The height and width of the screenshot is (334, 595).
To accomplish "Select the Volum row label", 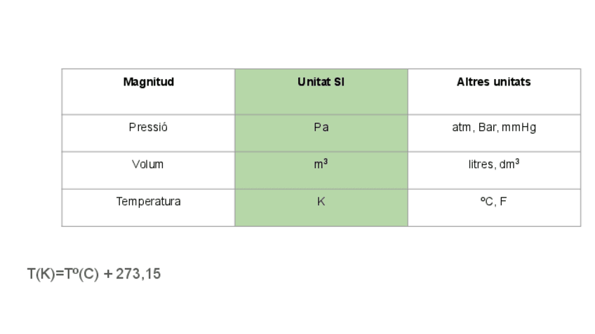I will (x=147, y=165).
